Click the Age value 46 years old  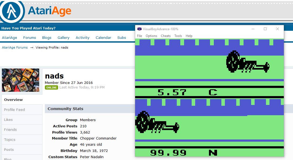[91, 145]
